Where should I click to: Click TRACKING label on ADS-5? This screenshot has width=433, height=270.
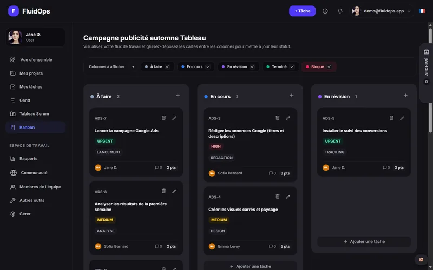334,152
